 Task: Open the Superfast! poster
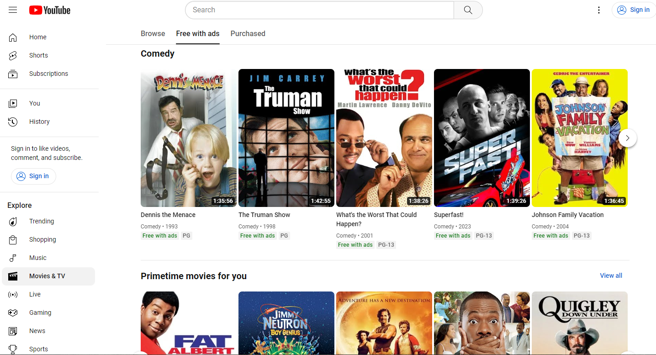[x=482, y=138]
